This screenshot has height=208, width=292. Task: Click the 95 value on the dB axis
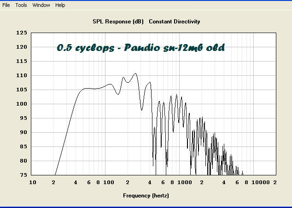click(23, 118)
